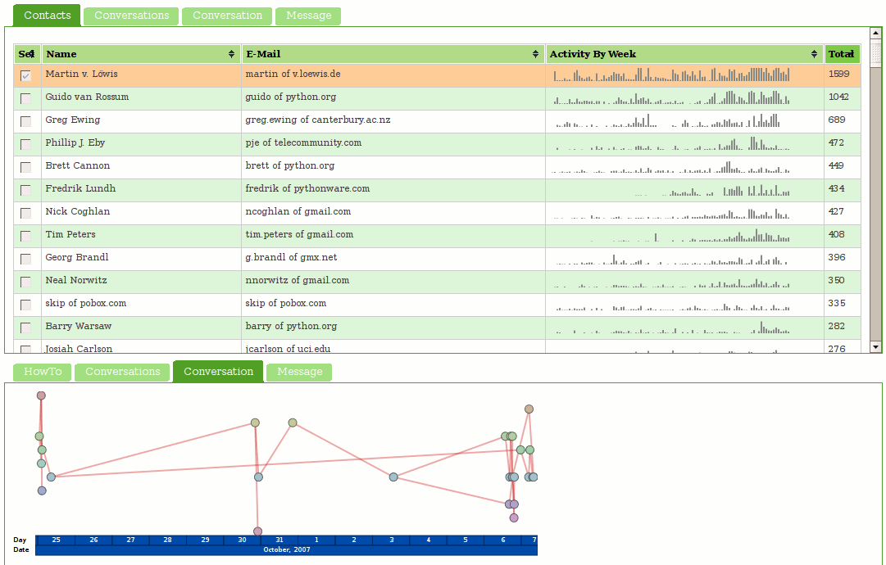Click the scrollbar up arrow
This screenshot has height=565, width=886.
[876, 34]
